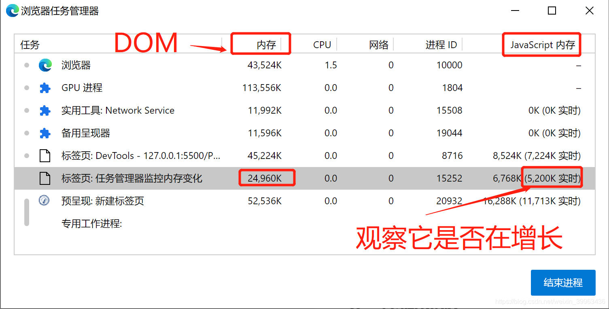This screenshot has height=309, width=609.
Task: Click memory value 24,960K
Action: click(265, 178)
